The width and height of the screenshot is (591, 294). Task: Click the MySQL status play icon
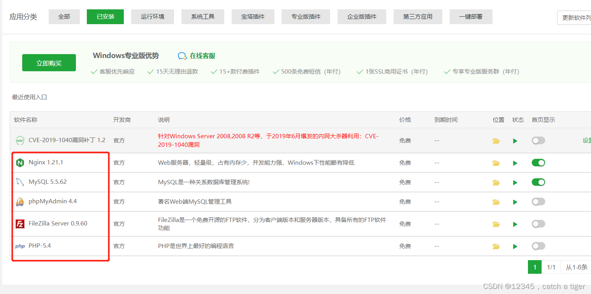click(x=515, y=183)
